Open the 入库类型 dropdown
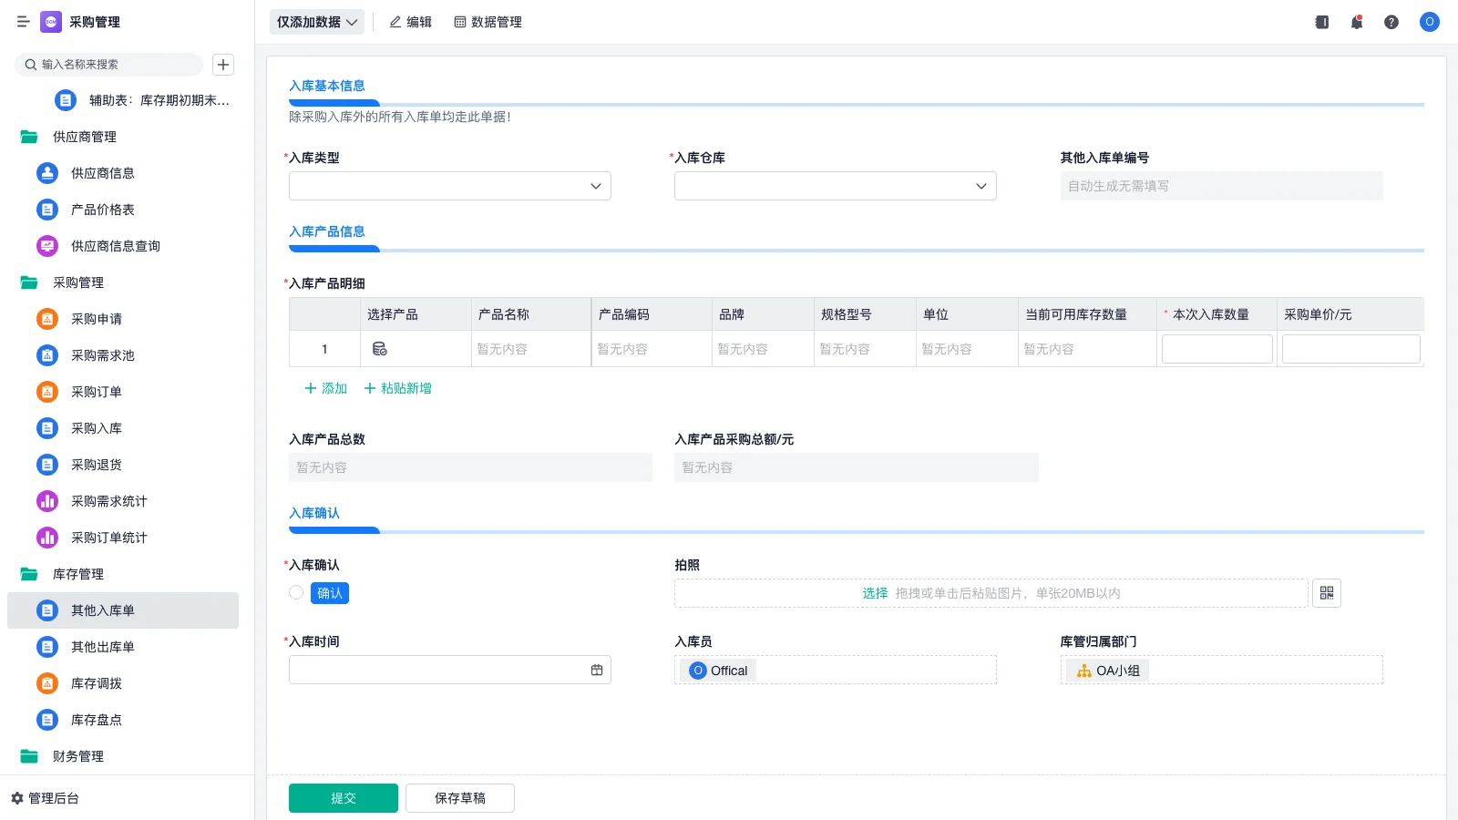The height and width of the screenshot is (820, 1458). pos(450,186)
